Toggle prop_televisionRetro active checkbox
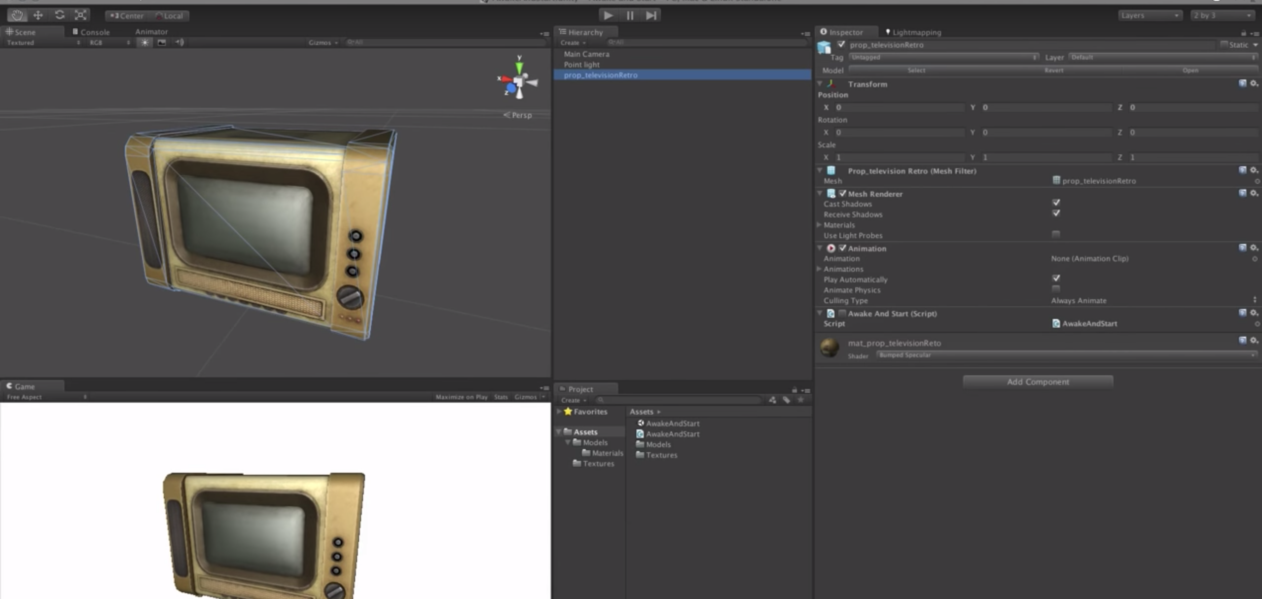This screenshot has width=1262, height=599. tap(841, 44)
